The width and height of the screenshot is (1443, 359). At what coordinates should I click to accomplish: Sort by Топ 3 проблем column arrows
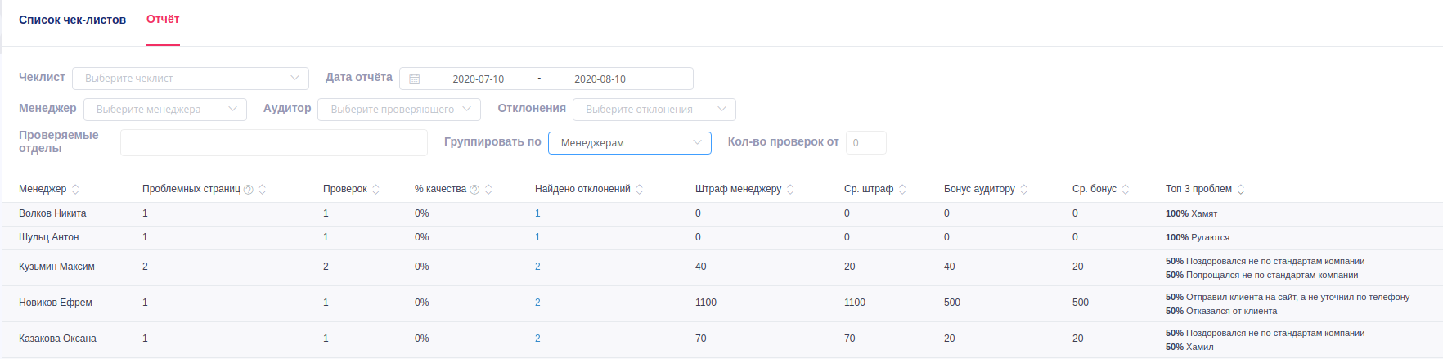coord(1241,190)
